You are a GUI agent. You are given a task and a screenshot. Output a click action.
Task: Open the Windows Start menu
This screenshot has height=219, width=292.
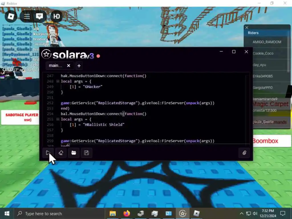tap(7, 213)
